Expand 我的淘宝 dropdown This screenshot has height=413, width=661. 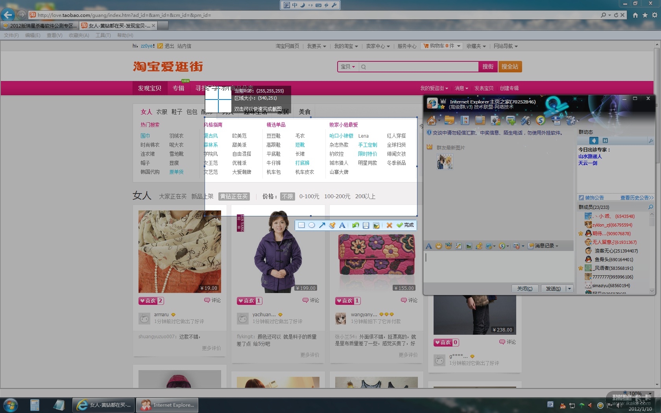(x=346, y=46)
